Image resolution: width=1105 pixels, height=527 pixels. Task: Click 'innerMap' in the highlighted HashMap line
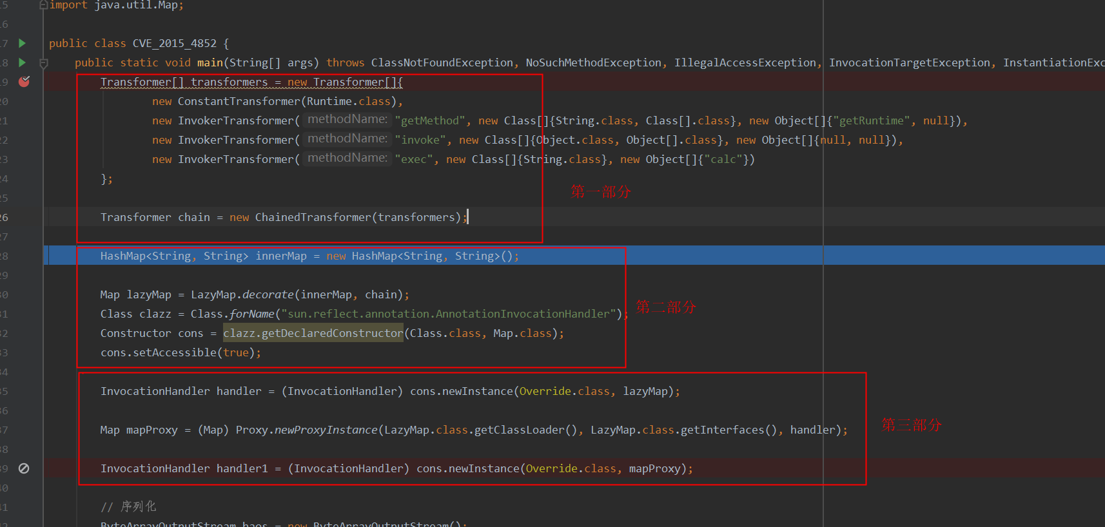(x=281, y=256)
